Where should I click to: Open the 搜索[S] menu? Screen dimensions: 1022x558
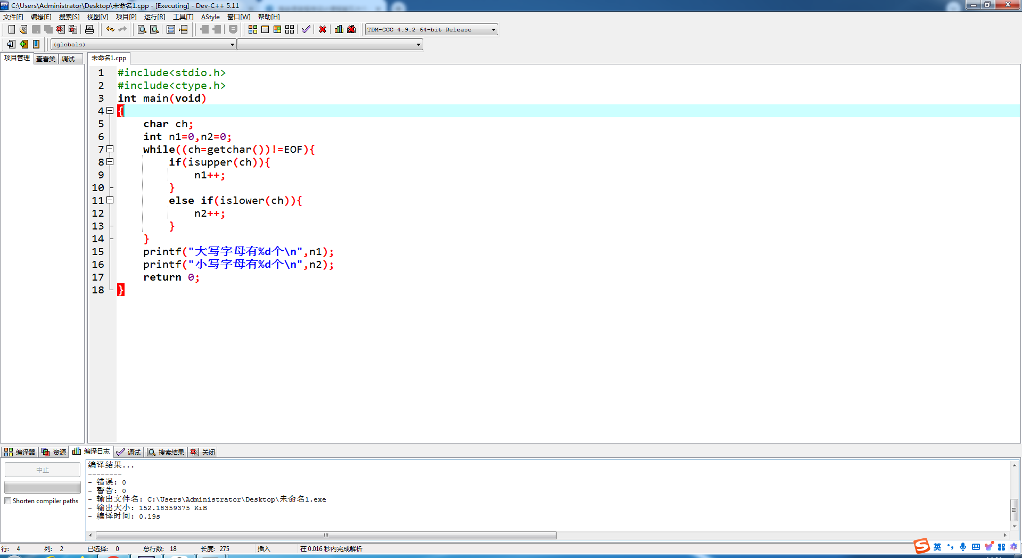click(x=69, y=17)
